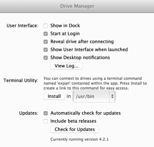Image resolution: width=154 pixels, height=147 pixels.
Task: Click the terminal utility description text
Action: click(x=95, y=83)
